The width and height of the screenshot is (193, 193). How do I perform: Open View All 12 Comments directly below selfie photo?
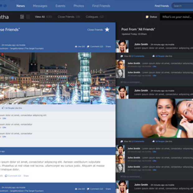[132, 141]
